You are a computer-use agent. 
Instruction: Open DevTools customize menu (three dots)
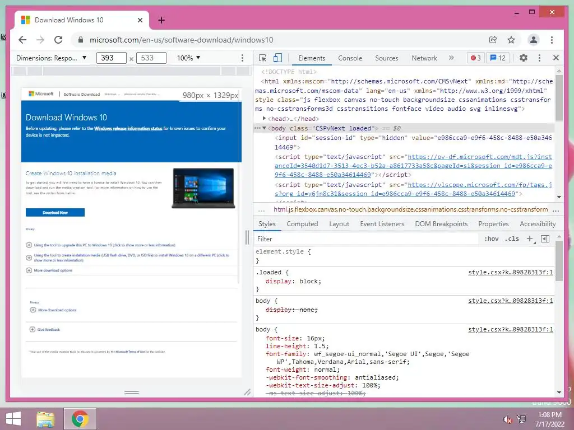coord(539,58)
